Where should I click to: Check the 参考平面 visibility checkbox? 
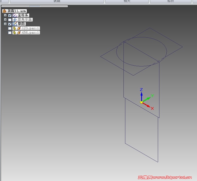point(10,20)
